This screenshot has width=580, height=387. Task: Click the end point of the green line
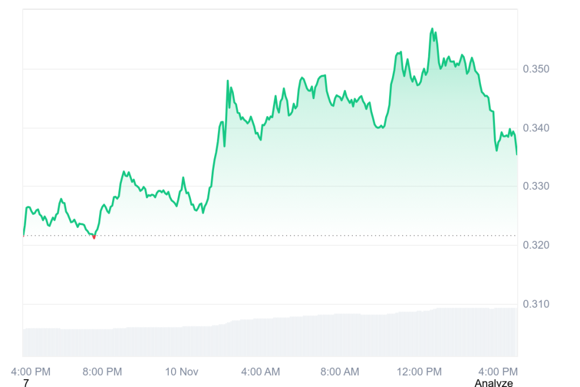pos(517,154)
